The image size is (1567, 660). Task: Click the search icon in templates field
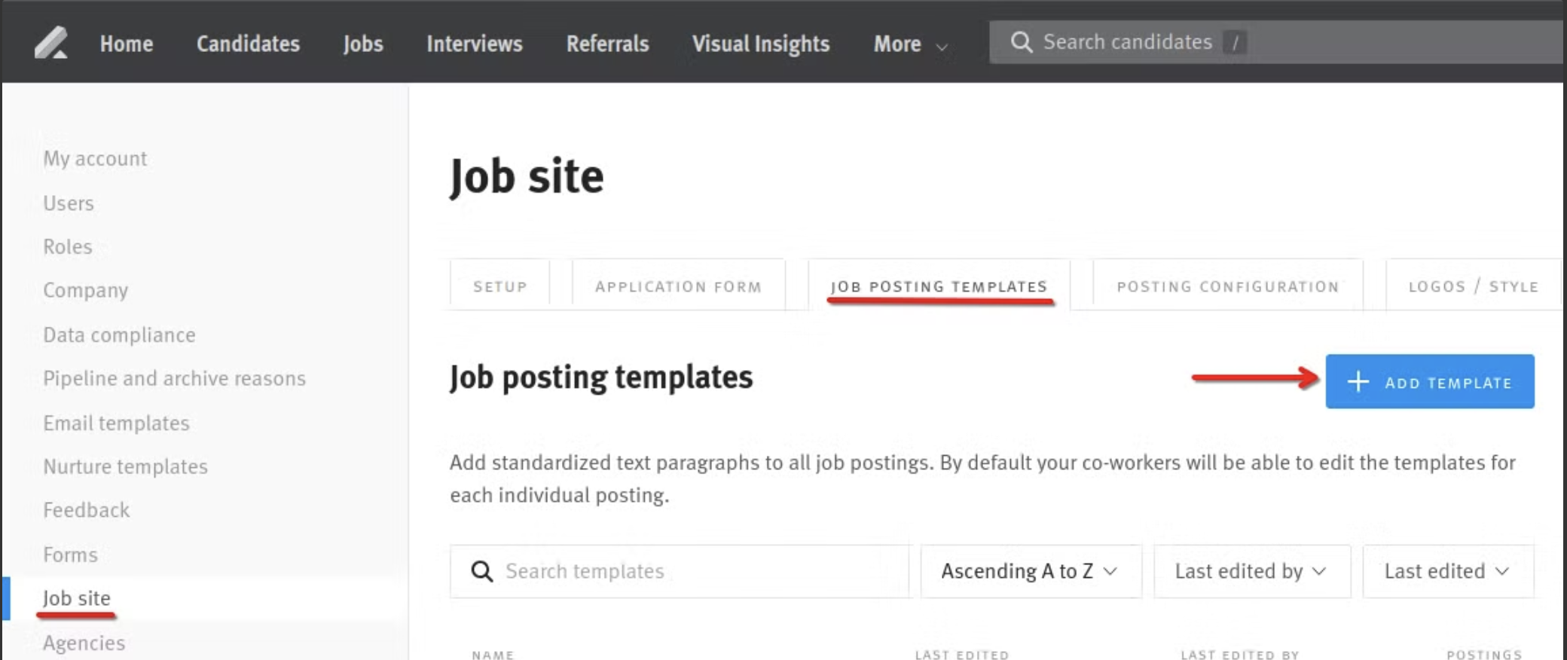[482, 571]
